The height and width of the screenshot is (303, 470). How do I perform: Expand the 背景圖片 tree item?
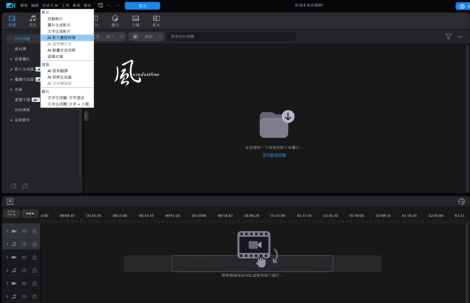coord(11,59)
